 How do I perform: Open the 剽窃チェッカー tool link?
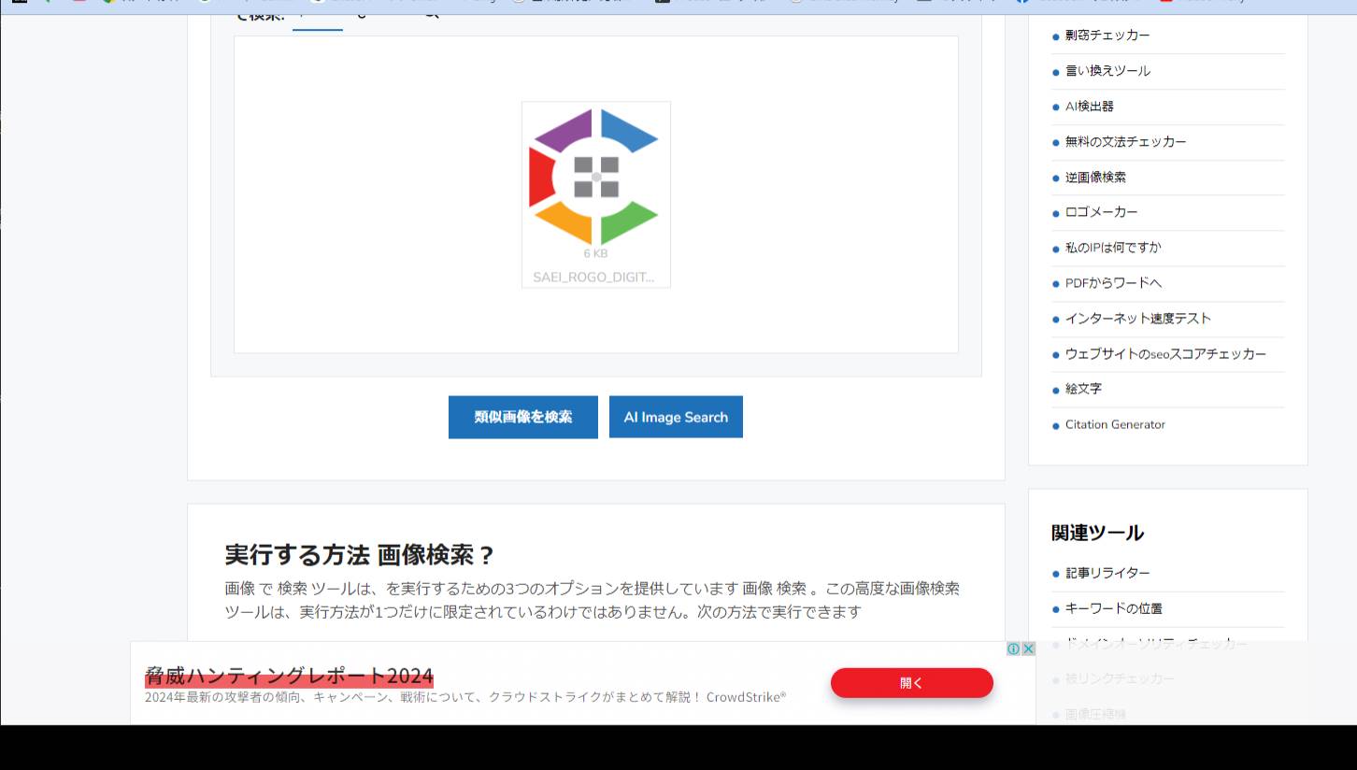tap(1107, 36)
